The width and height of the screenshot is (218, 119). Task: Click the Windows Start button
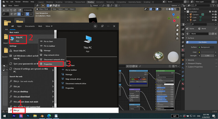pyautogui.click(x=4, y=116)
